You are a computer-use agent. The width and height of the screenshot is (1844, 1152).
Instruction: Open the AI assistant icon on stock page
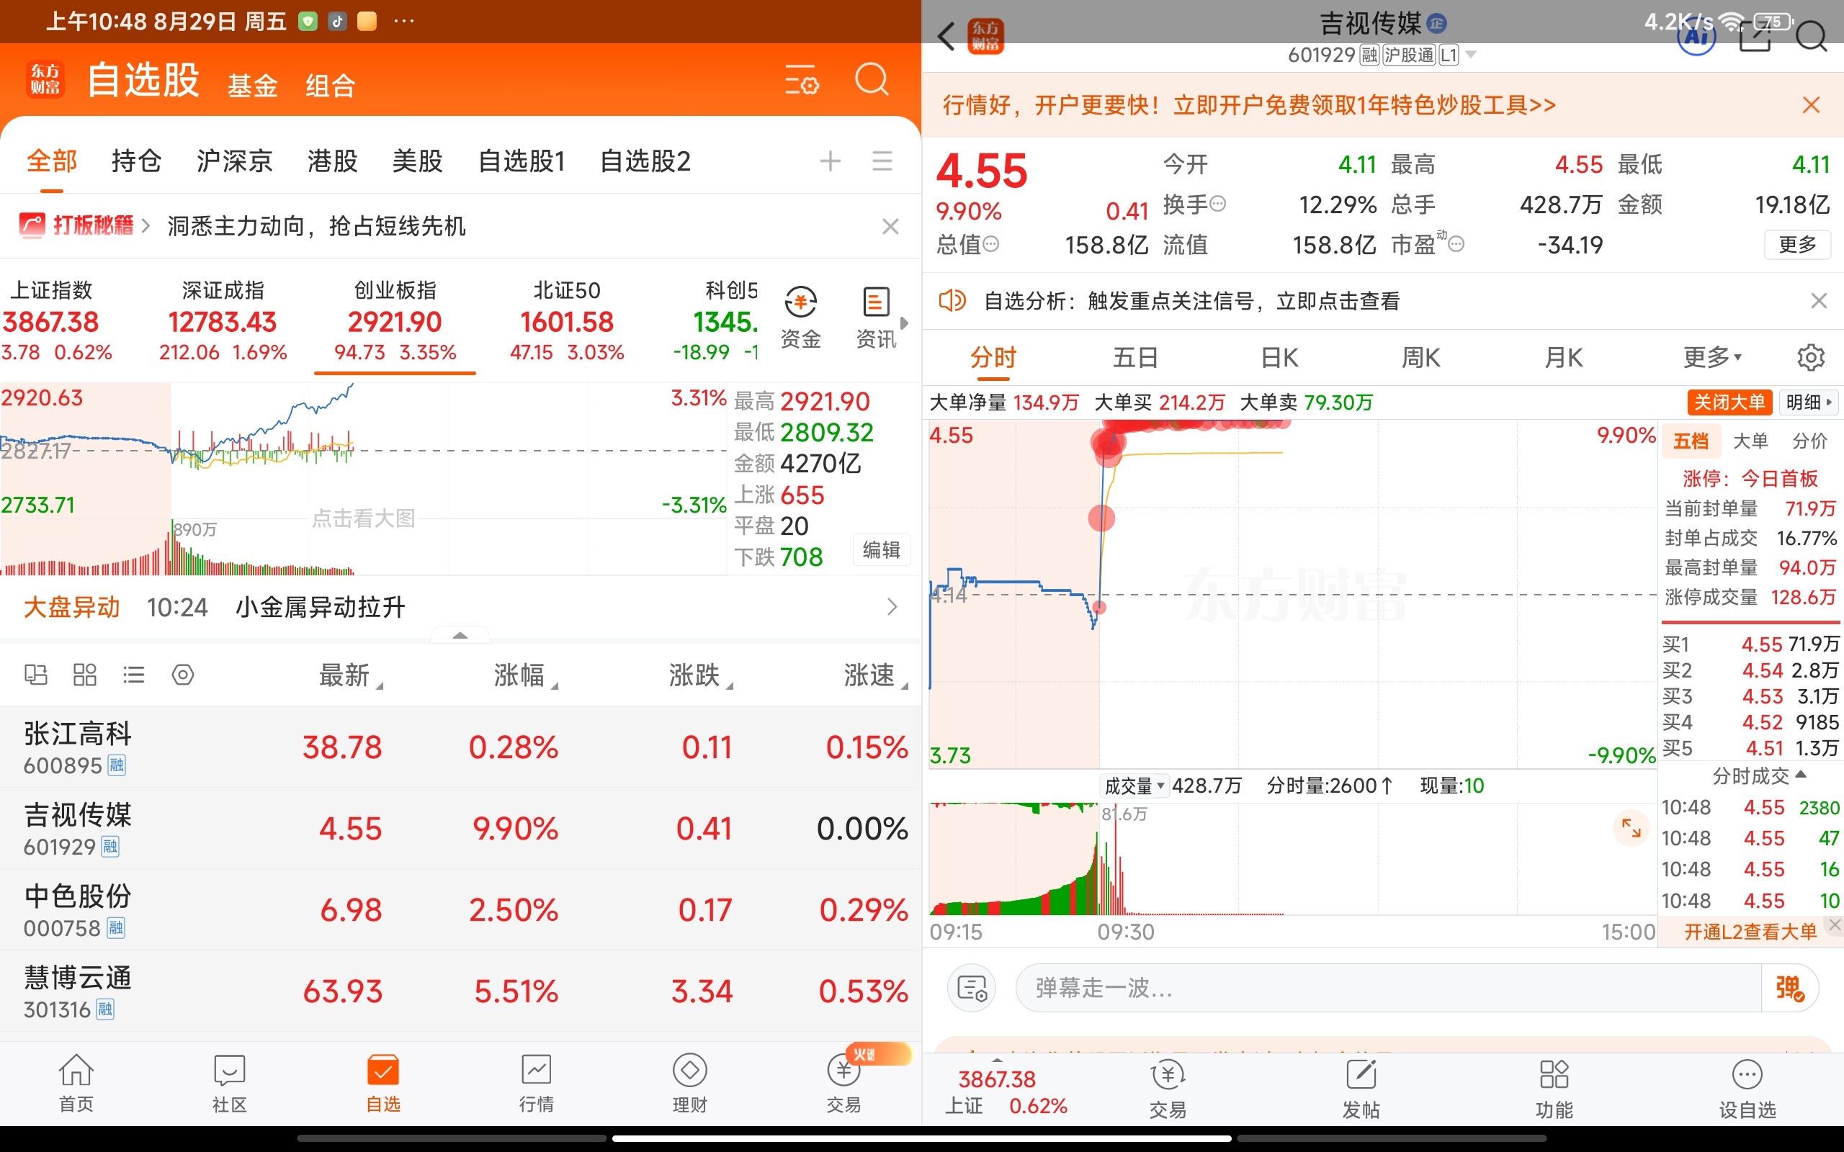[1696, 36]
